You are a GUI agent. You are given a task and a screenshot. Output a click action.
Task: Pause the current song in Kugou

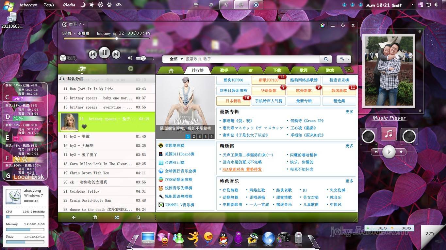click(x=104, y=52)
